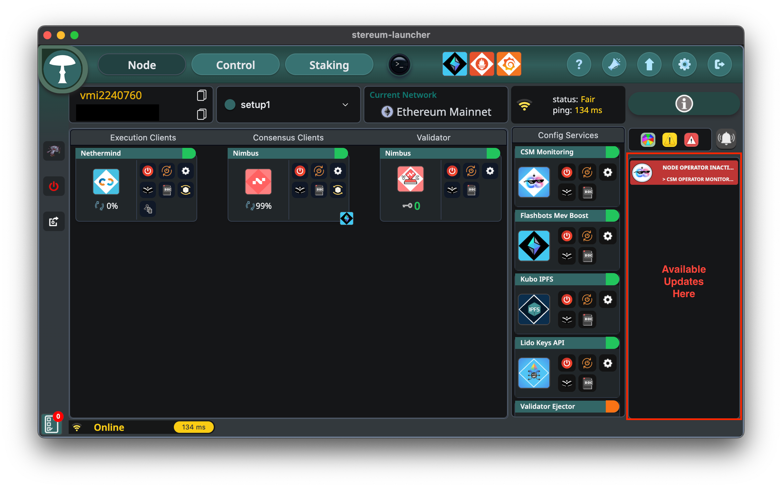The image size is (782, 488).
Task: Click the 134 ms ping badge
Action: (x=194, y=427)
